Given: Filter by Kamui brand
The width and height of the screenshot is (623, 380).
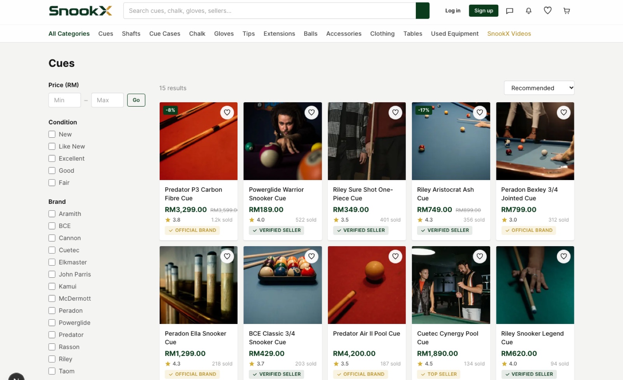Looking at the screenshot, I should (x=52, y=286).
